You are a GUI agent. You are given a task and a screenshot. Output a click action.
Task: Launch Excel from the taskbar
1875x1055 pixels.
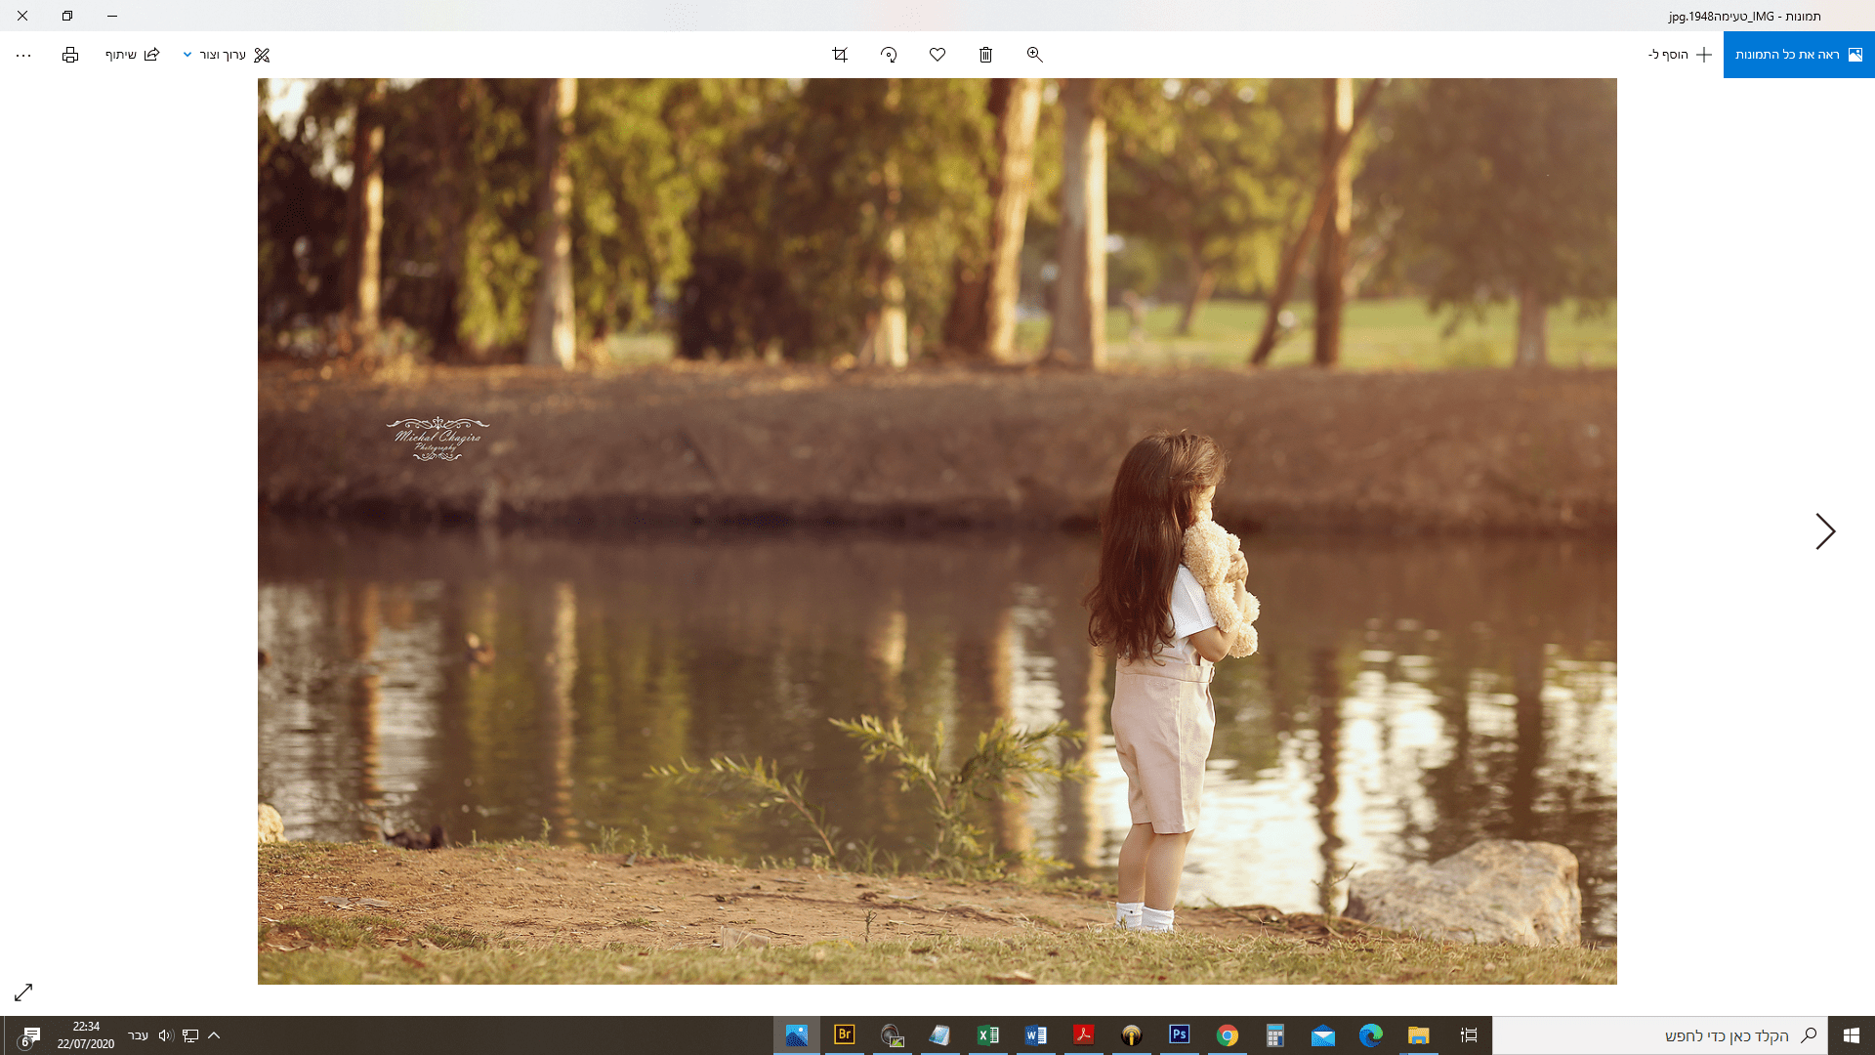(988, 1034)
